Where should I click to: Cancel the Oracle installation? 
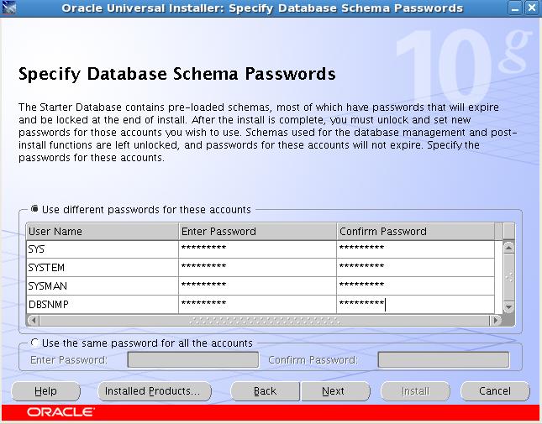point(495,391)
